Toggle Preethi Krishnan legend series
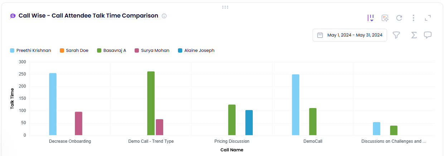This screenshot has height=156, width=445. [34, 50]
